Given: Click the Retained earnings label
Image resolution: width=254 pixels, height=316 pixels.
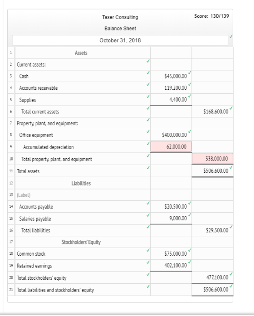Looking at the screenshot, I should (x=34, y=266).
